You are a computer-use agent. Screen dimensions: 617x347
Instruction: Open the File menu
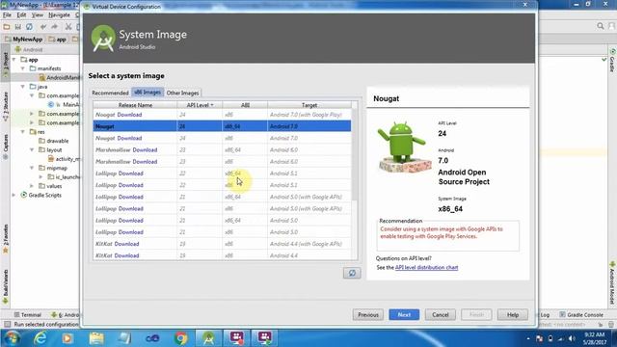coord(7,15)
